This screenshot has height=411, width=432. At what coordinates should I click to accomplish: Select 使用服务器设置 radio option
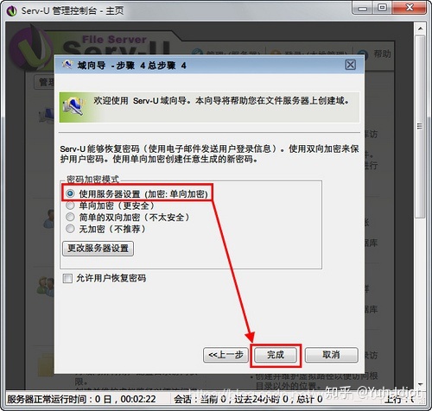click(x=70, y=193)
